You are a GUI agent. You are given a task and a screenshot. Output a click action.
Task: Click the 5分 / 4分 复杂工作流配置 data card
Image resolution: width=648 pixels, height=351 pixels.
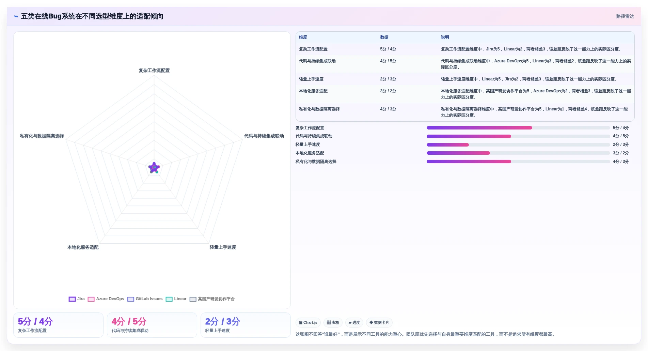coord(58,325)
